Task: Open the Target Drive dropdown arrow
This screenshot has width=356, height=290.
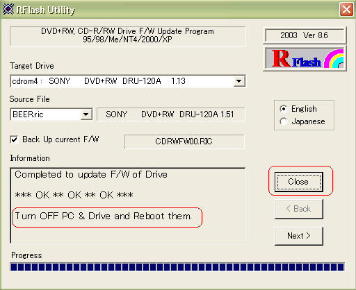Action: [x=239, y=81]
